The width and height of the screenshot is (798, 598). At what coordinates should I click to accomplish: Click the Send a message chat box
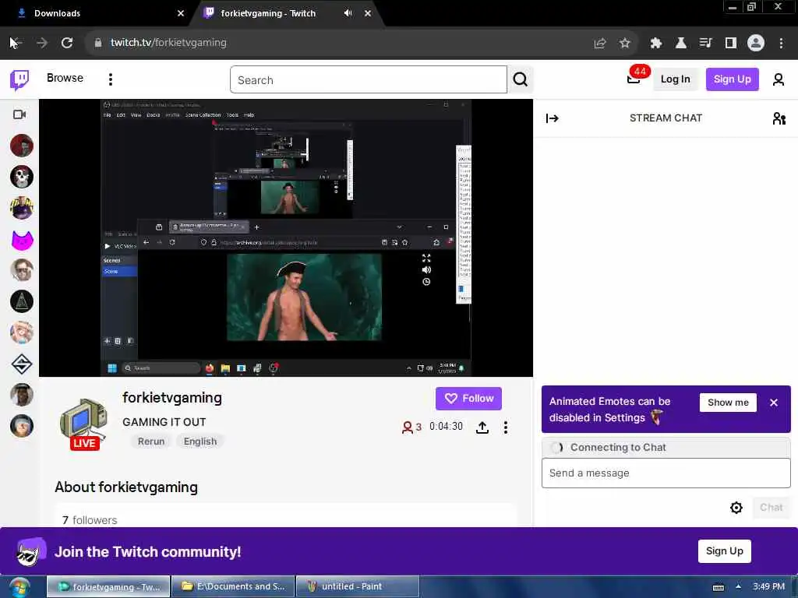(x=666, y=473)
